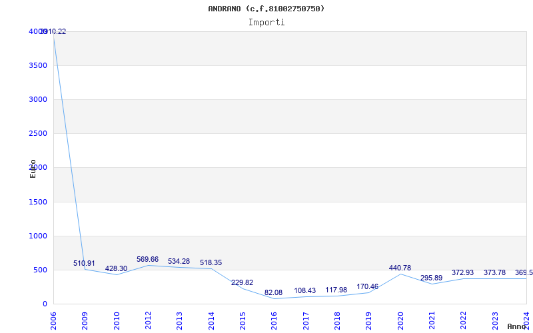Select the 2023 x-axis year label
This screenshot has width=533, height=333.
(x=494, y=321)
